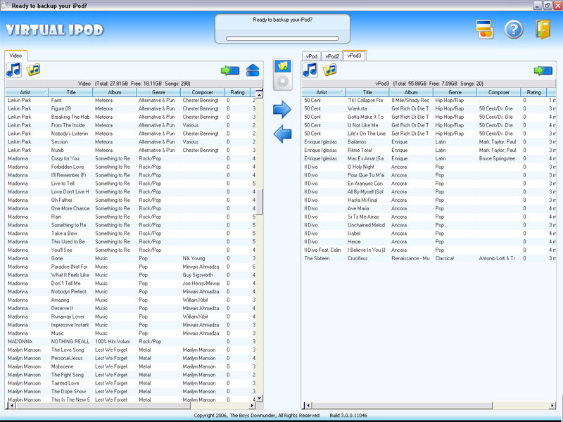
Task: Select The Sixteen 'Crucifixus' row
Action: coord(429,258)
